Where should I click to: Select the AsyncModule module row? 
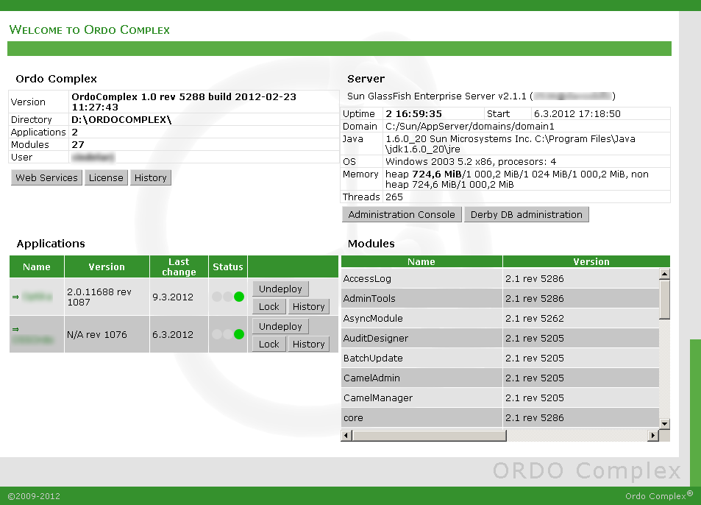499,319
